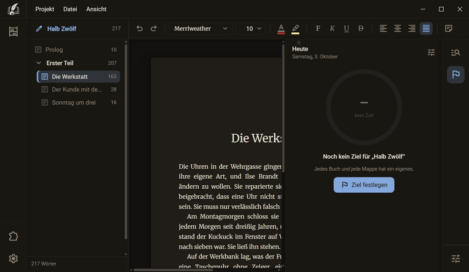Open the search-in-document panel icon
This screenshot has height=272, width=469.
click(x=456, y=53)
